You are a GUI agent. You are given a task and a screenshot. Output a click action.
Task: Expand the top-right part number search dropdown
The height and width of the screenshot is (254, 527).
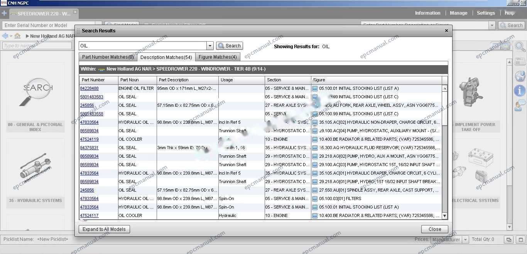492,25
